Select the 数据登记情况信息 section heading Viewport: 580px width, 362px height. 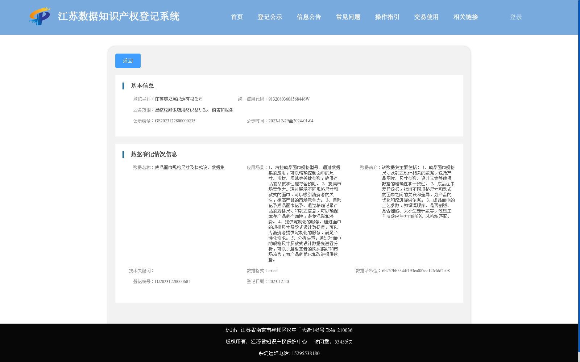154,154
